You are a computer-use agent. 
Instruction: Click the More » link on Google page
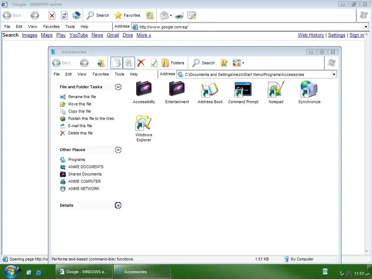point(144,35)
